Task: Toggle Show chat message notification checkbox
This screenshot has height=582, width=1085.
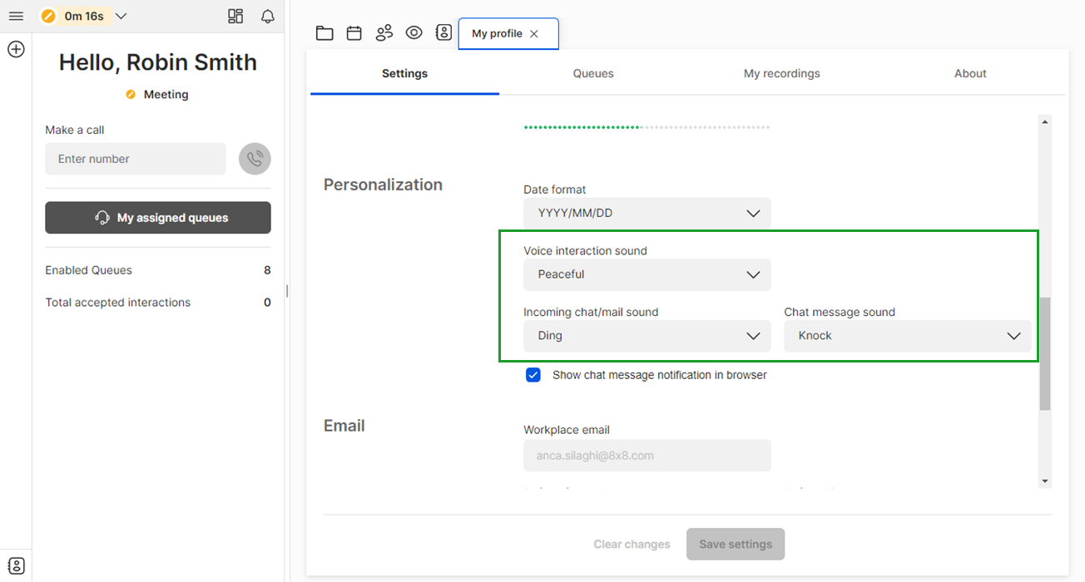Action: 533,375
